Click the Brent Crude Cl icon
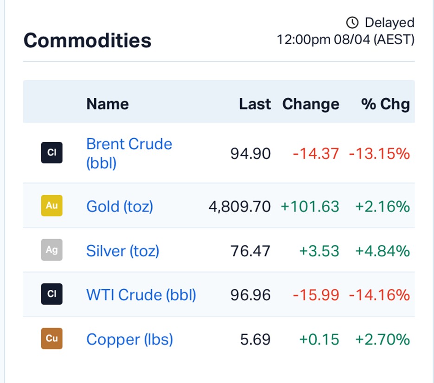The width and height of the screenshot is (434, 383). [x=51, y=153]
